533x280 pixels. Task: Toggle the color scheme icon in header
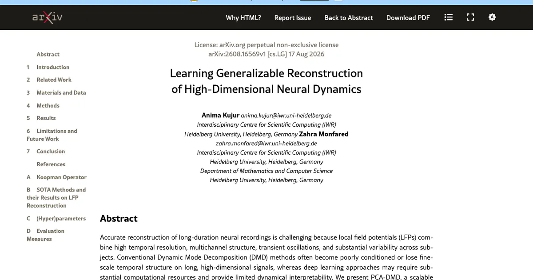coord(492,17)
